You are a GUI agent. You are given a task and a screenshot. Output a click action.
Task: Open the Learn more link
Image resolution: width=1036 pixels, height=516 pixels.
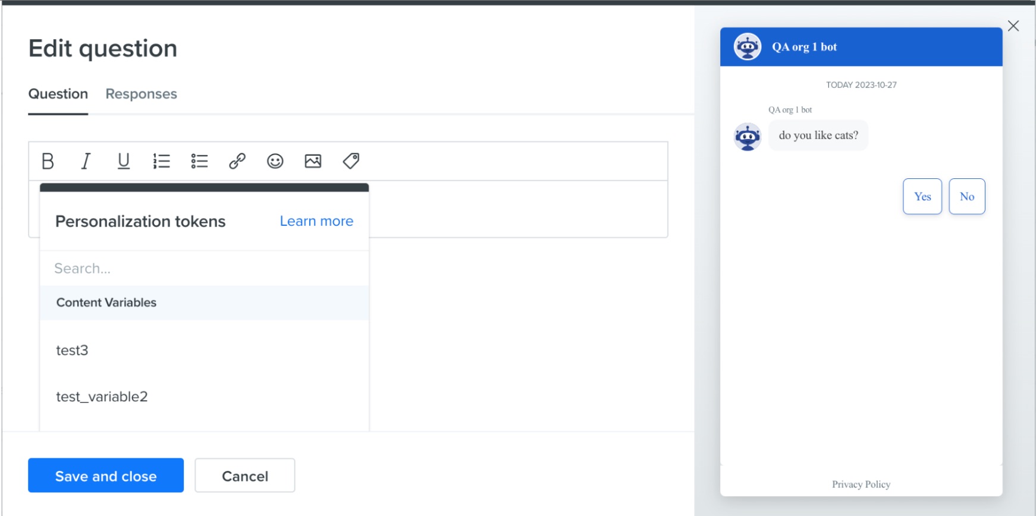pos(316,221)
